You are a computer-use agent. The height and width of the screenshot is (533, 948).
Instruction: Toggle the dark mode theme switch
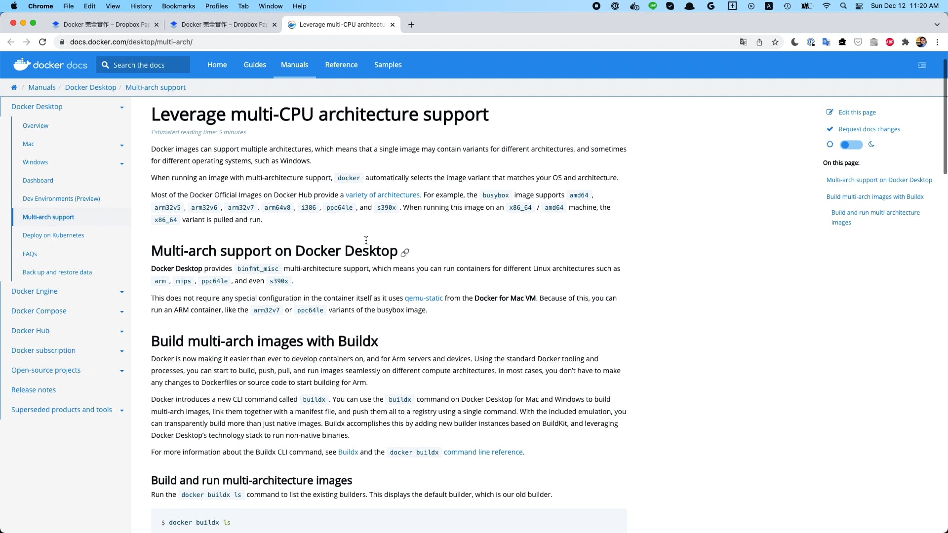pyautogui.click(x=851, y=145)
